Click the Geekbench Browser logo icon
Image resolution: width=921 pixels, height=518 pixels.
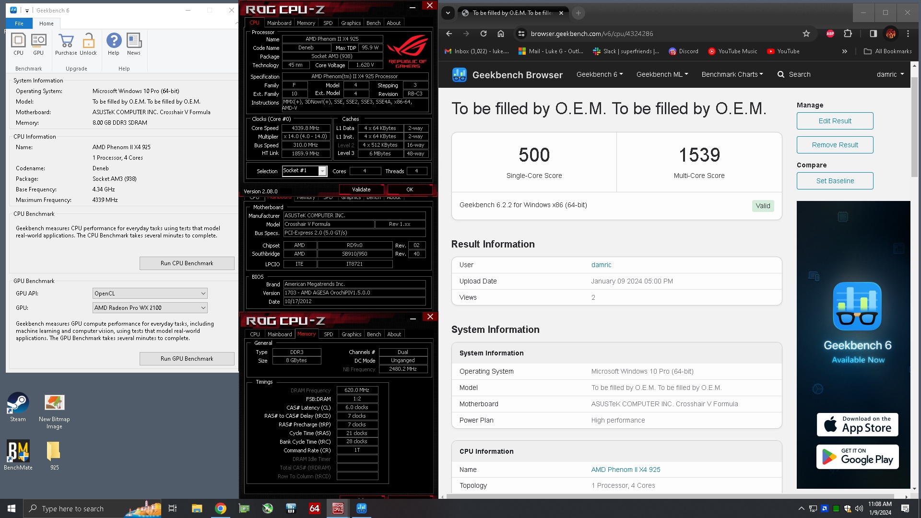coord(459,75)
